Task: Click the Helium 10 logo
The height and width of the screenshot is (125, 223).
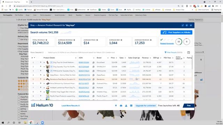Action: point(42,105)
